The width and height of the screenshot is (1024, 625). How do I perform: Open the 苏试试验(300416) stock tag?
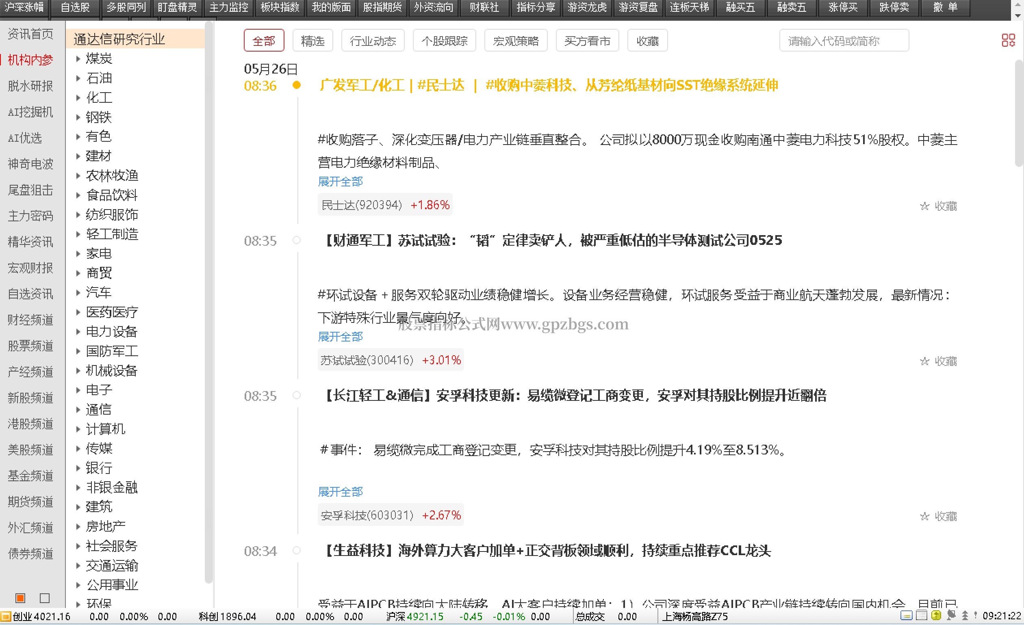pos(391,360)
